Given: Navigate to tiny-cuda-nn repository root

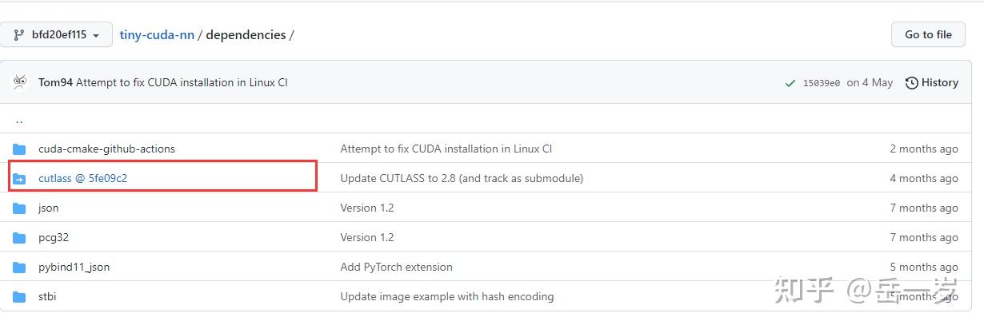Looking at the screenshot, I should pyautogui.click(x=157, y=35).
